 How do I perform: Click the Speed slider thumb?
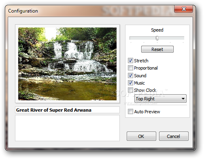click(157, 38)
